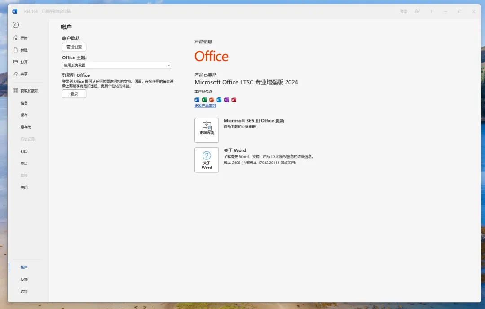This screenshot has width=485, height=309.
Task: Select 保存 (Save) in the sidebar
Action: coord(24,115)
